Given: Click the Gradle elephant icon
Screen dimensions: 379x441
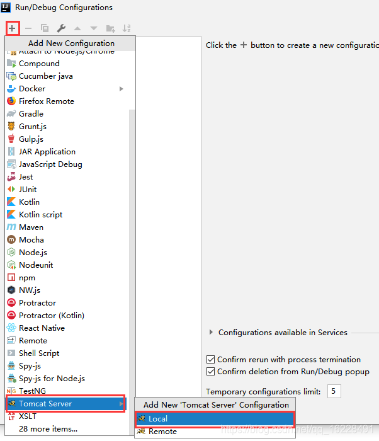Looking at the screenshot, I should (11, 114).
